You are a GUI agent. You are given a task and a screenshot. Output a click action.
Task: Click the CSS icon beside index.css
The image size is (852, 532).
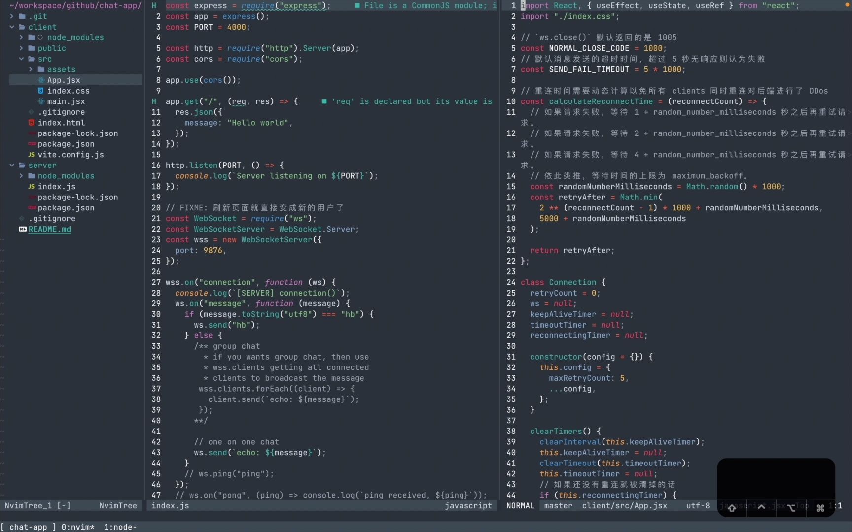click(x=41, y=91)
